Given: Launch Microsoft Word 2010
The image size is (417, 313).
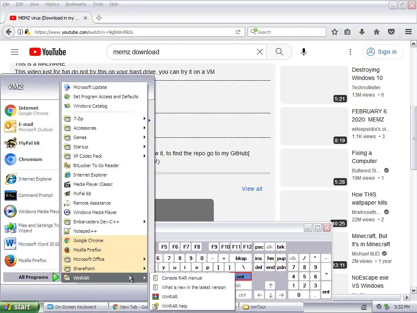Looking at the screenshot, I should [31, 244].
